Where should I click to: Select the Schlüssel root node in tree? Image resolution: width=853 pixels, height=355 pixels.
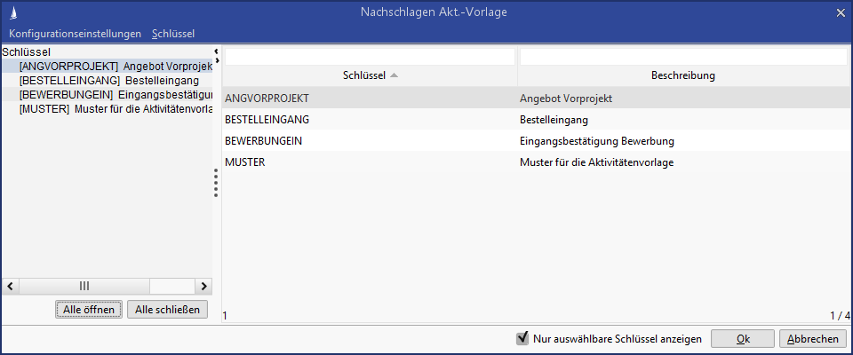(25, 52)
